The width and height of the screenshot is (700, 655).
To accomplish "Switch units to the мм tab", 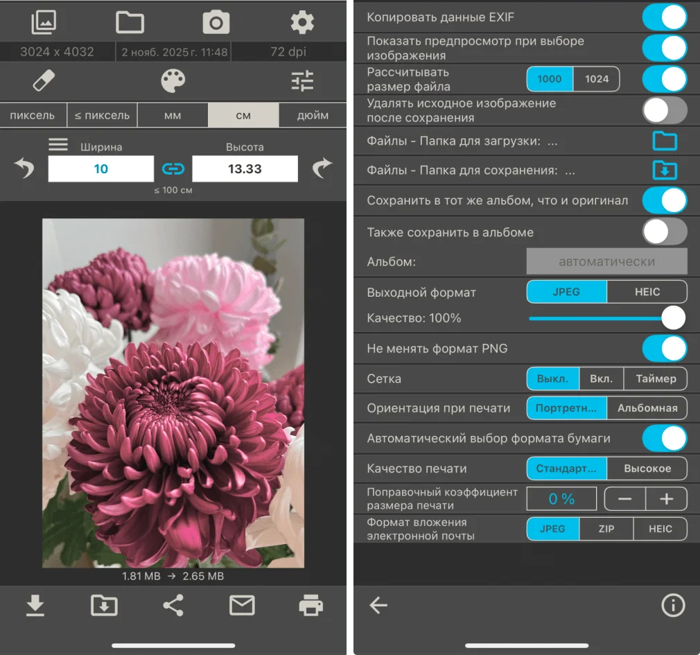I will [x=173, y=115].
